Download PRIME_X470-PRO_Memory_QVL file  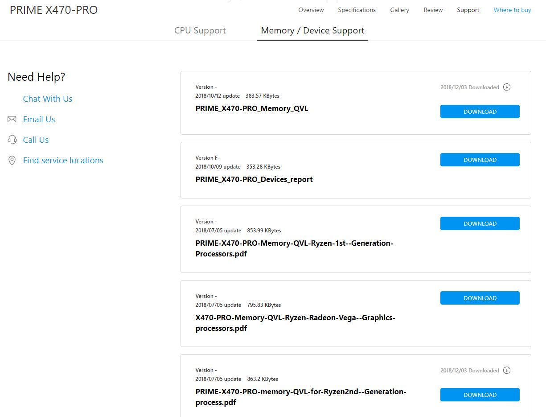coord(480,111)
